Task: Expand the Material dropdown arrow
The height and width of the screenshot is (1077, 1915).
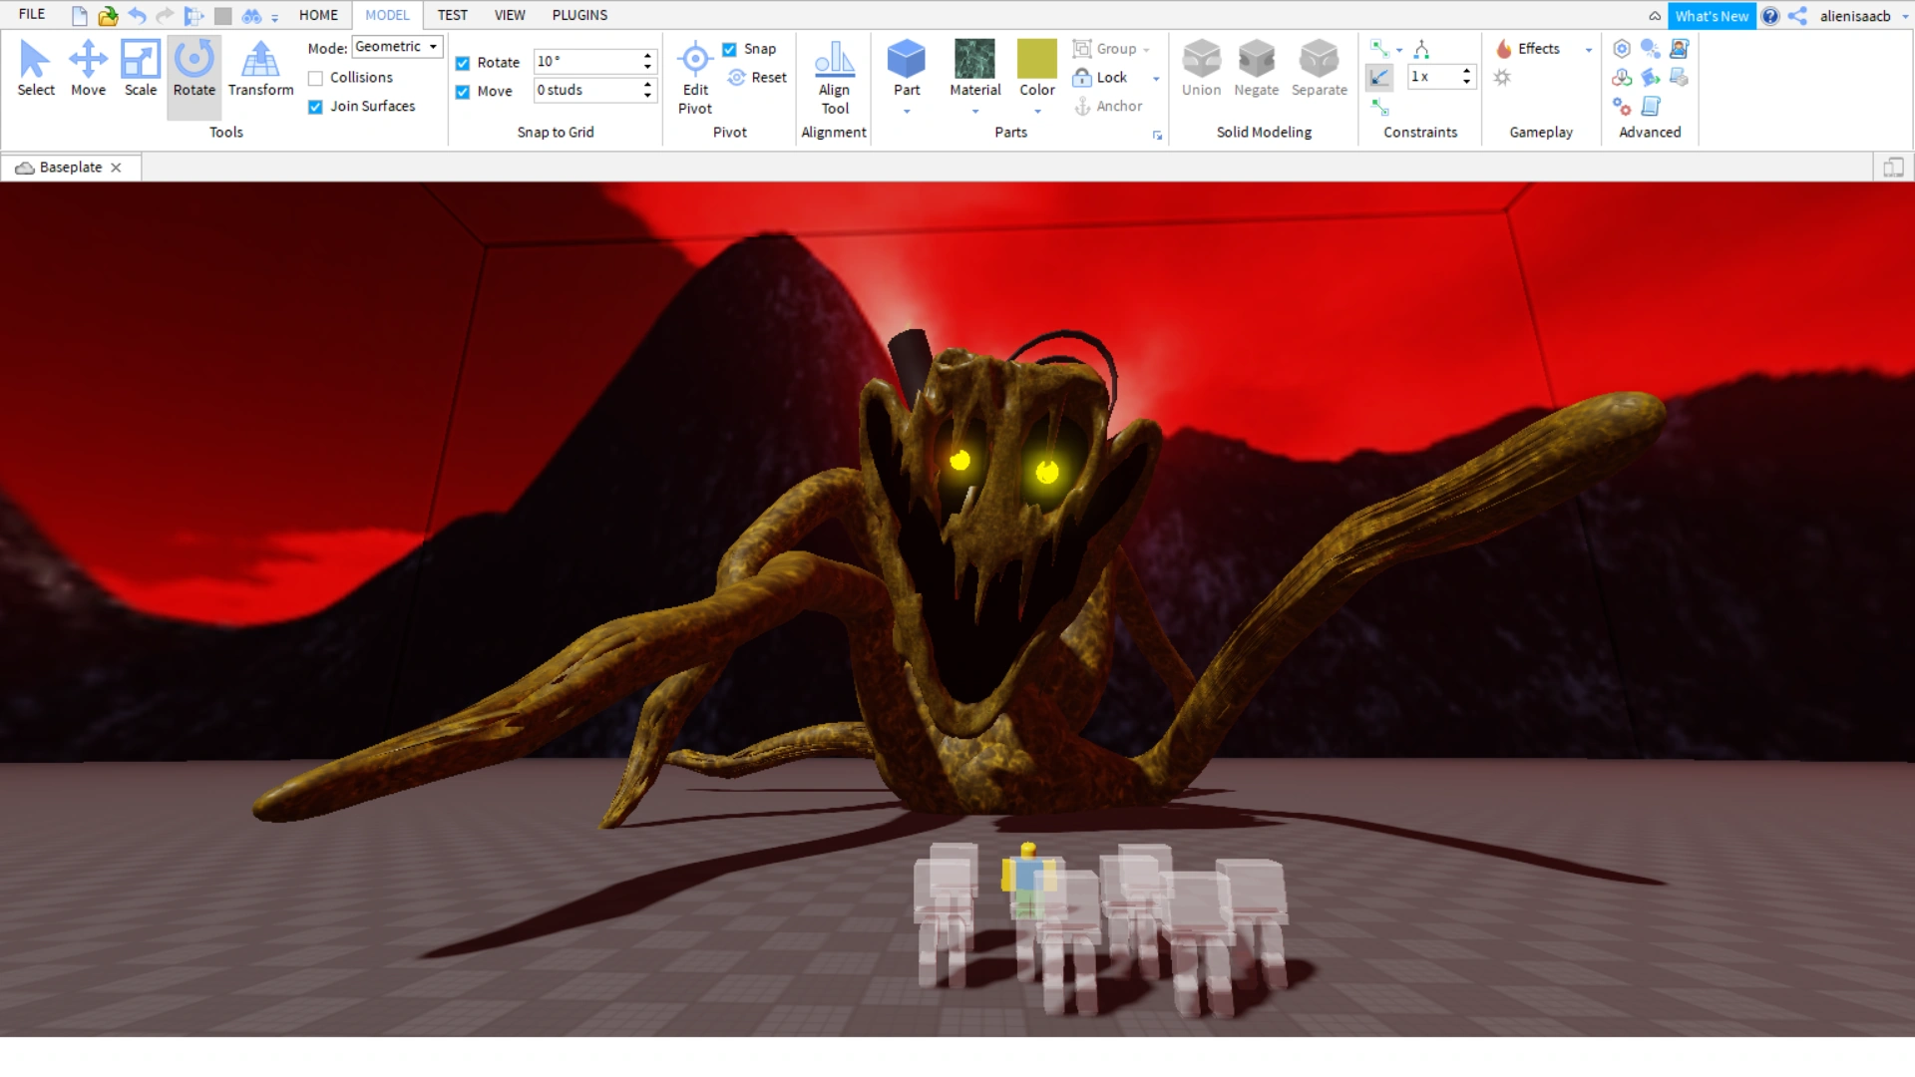Action: (974, 112)
